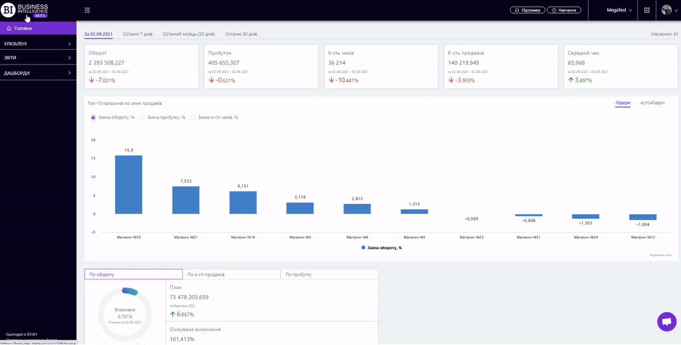Screen dimensions: 681x345
Task: Select the Зміна к-сті чеків, % option
Action: coord(194,117)
